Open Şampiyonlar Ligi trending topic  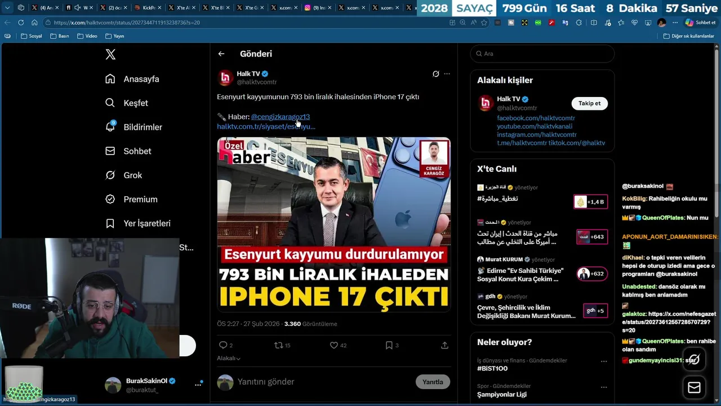point(502,395)
